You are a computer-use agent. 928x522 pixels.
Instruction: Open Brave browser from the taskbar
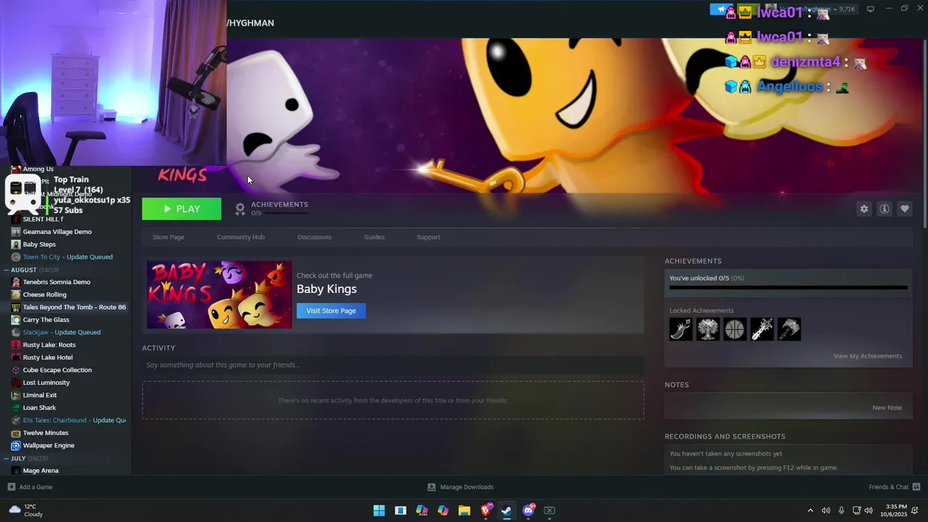[486, 510]
